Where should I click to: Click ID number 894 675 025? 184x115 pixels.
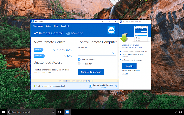pyautogui.click(x=62, y=50)
